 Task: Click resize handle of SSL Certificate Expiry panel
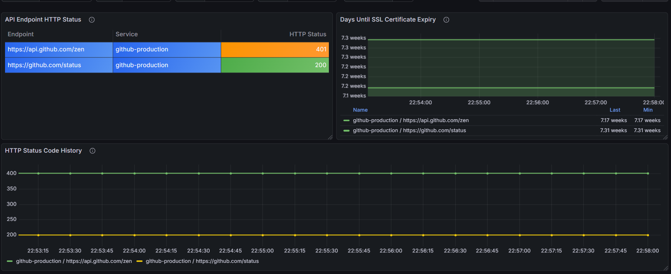point(665,137)
